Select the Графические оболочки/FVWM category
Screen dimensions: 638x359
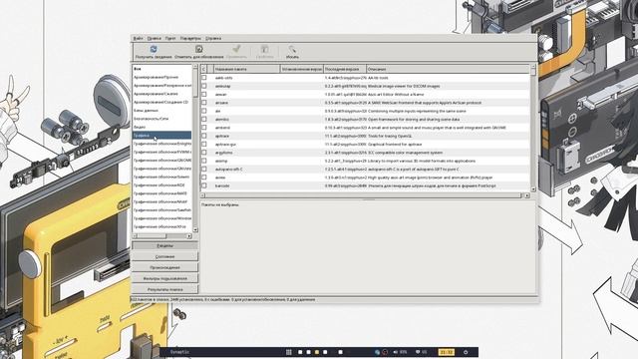click(x=161, y=152)
